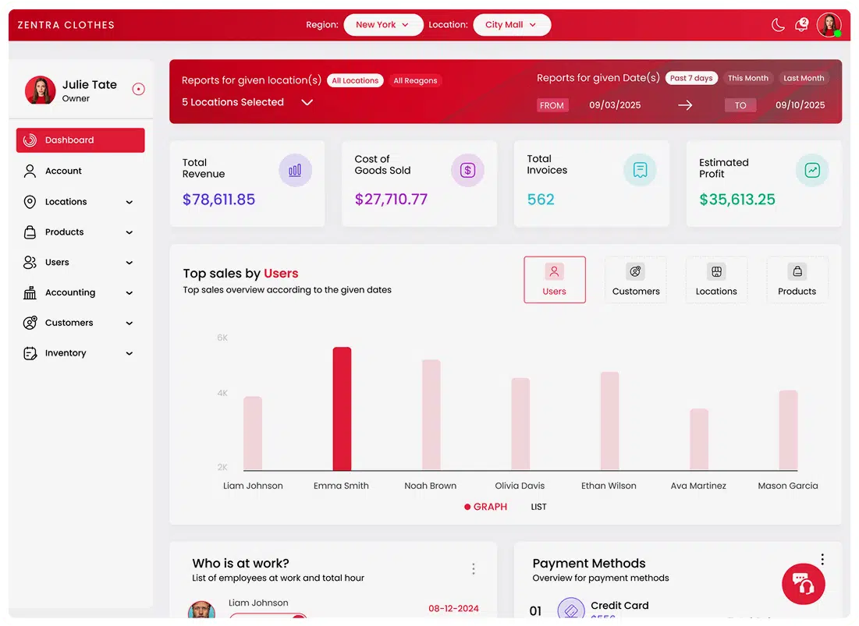Click the Total Invoices receipt icon

coord(640,170)
